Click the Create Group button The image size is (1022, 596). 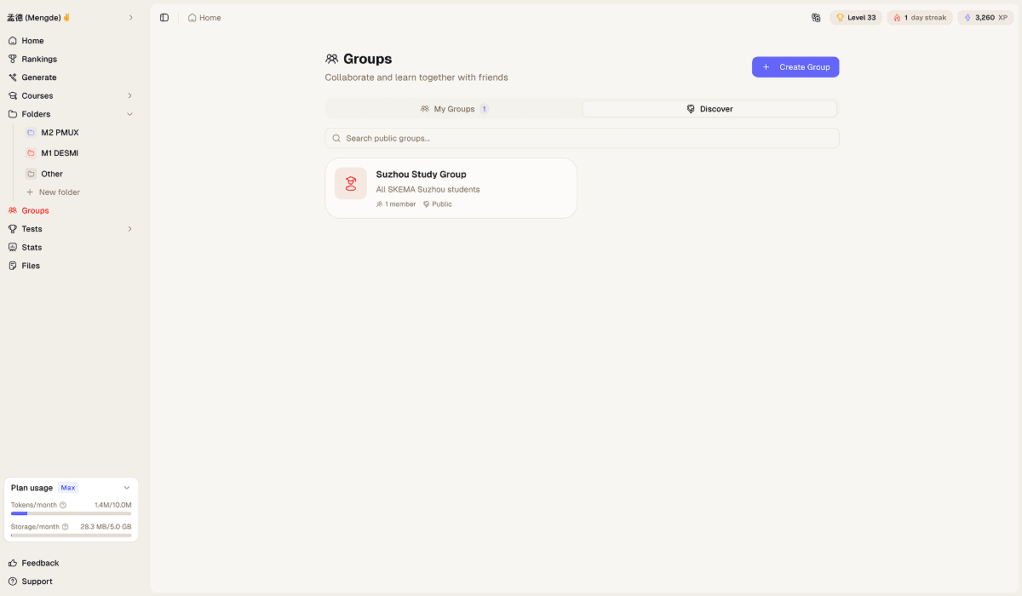(x=795, y=66)
